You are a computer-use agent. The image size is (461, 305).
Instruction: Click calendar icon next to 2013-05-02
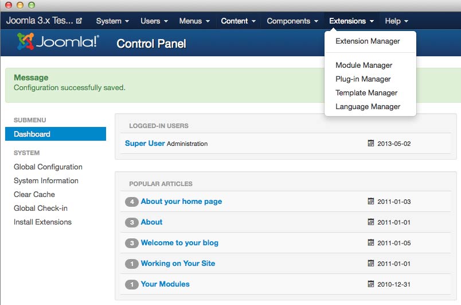pyautogui.click(x=370, y=143)
